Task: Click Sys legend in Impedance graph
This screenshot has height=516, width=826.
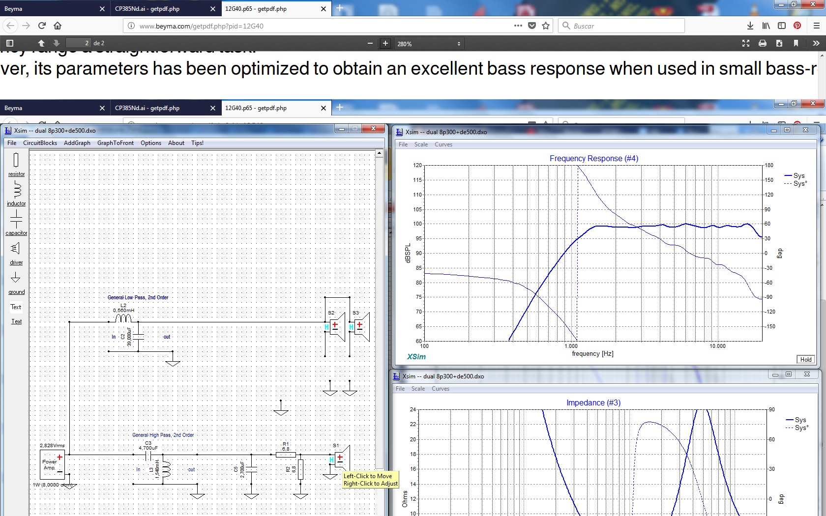Action: 796,420
